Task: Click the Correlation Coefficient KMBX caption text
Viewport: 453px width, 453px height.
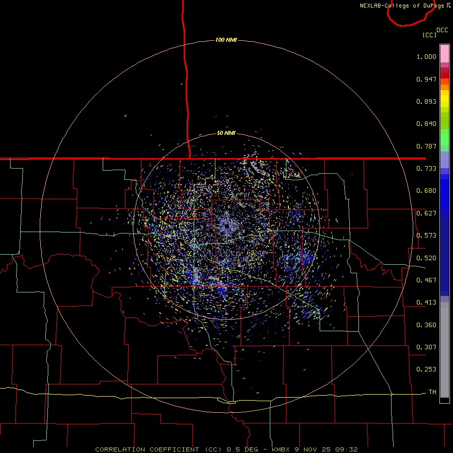Action: tap(226, 449)
